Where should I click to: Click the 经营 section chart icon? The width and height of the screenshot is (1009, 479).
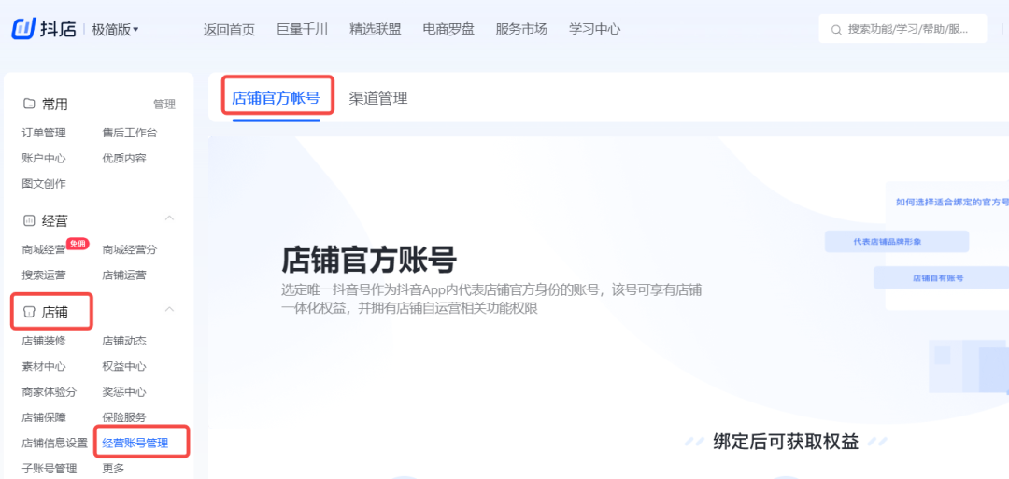point(29,221)
